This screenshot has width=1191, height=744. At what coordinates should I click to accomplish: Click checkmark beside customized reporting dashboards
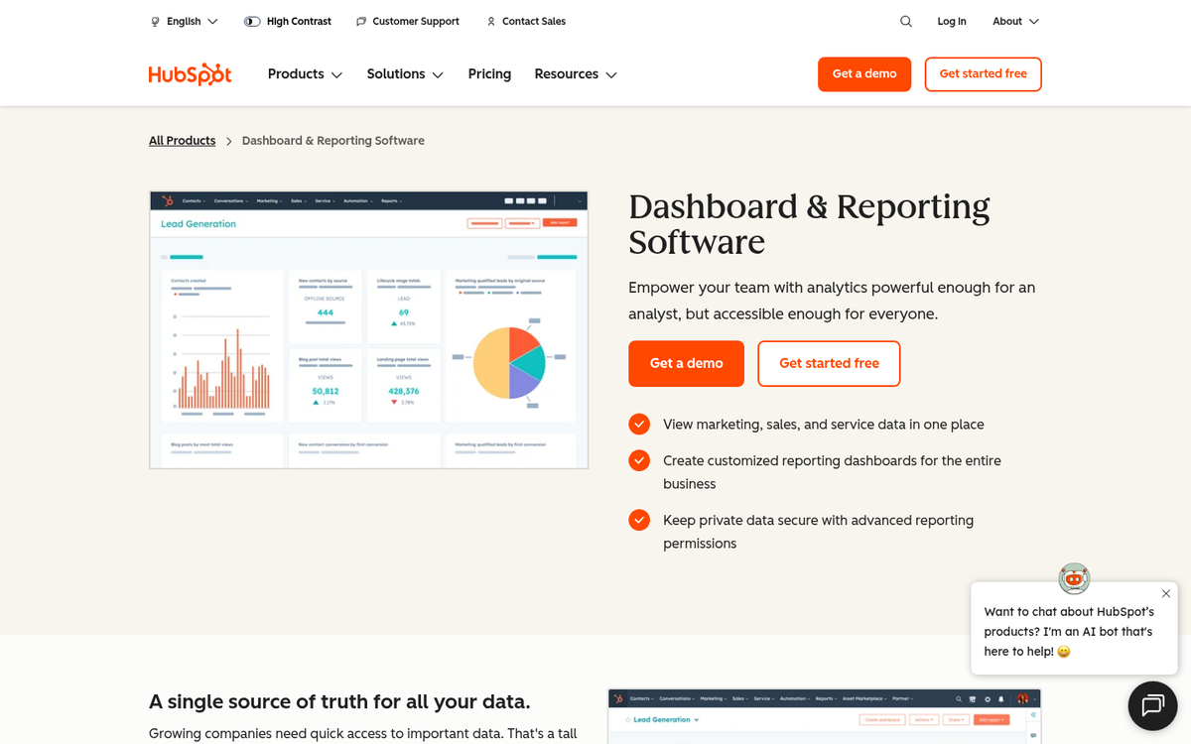[639, 460]
